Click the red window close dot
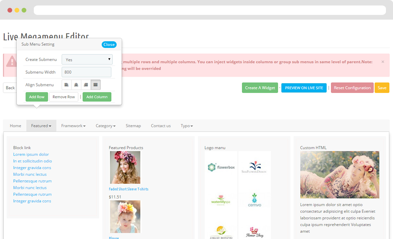The width and height of the screenshot is (393, 239). 10,10
